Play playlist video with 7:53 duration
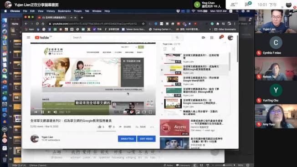The image size is (297, 167). pyautogui.click(x=173, y=103)
